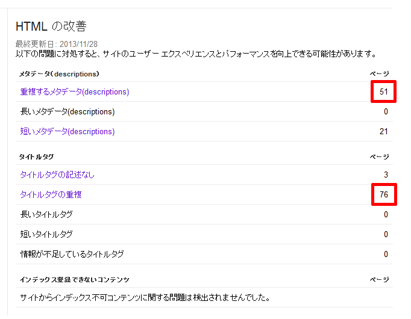Select 短いタイトルタグ row label
Image resolution: width=411 pixels, height=319 pixels.
46,234
